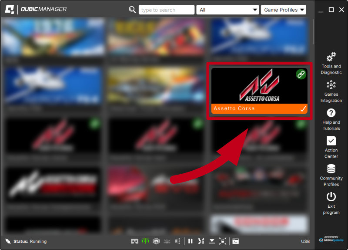348x250 pixels.
Task: Click the unlock padlock with arrows icon
Action: [223, 241]
